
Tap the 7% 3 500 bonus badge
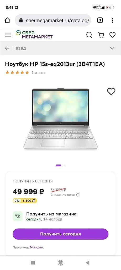pos(25,201)
